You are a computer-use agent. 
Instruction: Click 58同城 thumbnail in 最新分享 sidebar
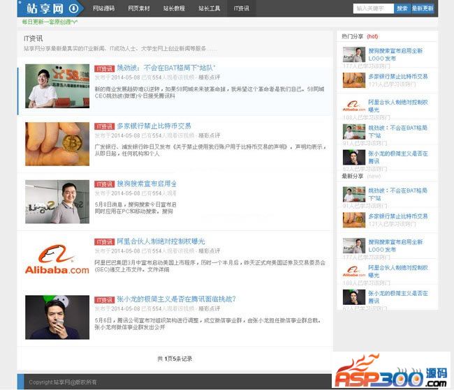click(x=354, y=194)
